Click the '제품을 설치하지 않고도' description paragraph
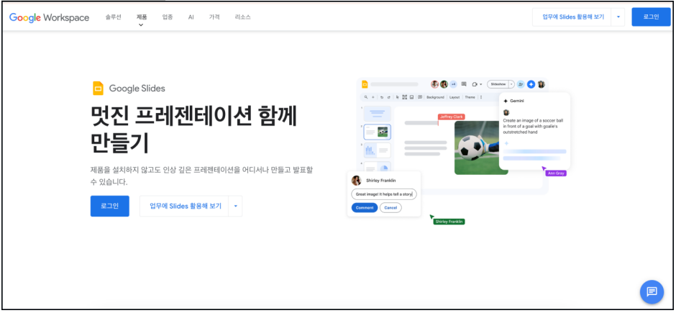The height and width of the screenshot is (313, 676). click(202, 175)
